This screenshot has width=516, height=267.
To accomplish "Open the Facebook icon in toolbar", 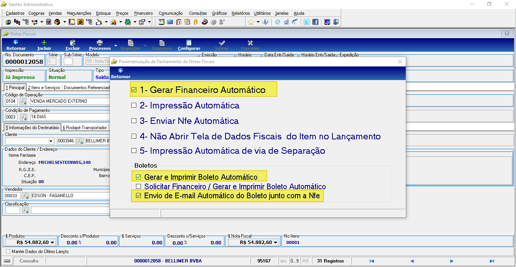I will click(x=315, y=22).
